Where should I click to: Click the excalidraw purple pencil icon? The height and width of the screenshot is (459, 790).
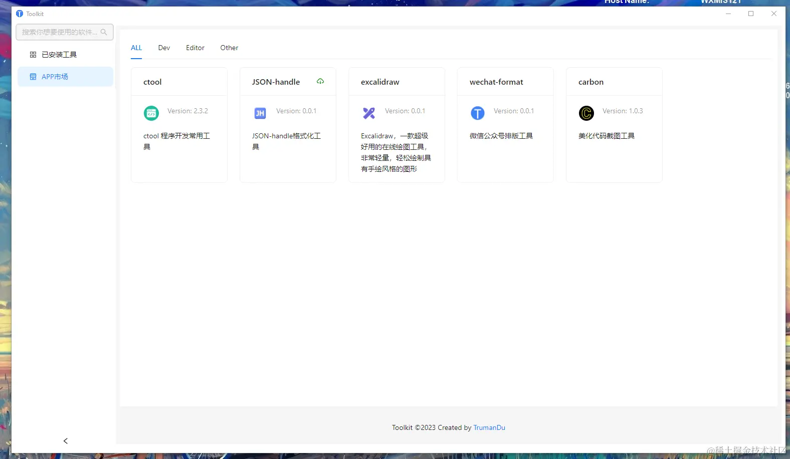click(x=369, y=113)
